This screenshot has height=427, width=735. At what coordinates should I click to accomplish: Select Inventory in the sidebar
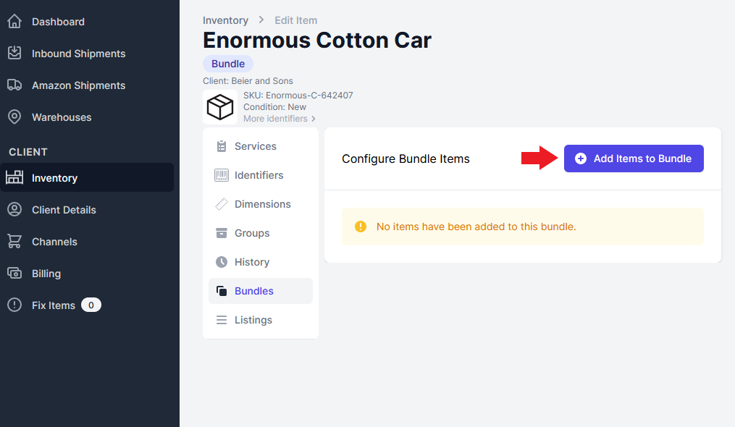click(x=54, y=178)
